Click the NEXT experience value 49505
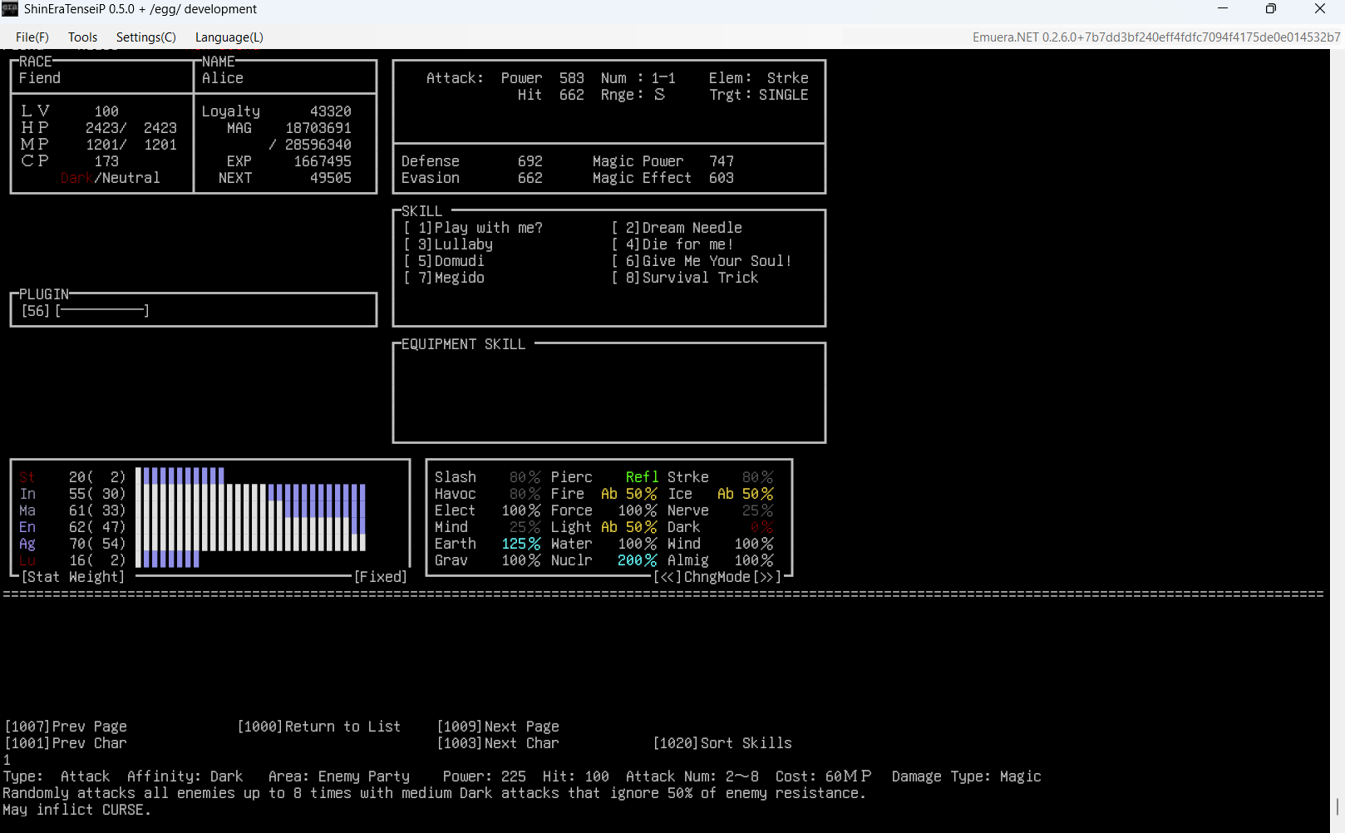 point(331,178)
